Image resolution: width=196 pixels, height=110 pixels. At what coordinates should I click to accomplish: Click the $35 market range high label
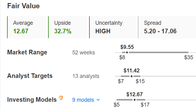189,57
